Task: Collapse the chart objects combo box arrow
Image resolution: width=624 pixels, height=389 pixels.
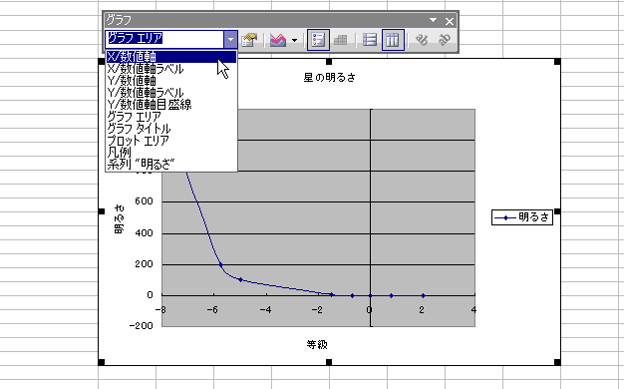Action: [x=230, y=40]
